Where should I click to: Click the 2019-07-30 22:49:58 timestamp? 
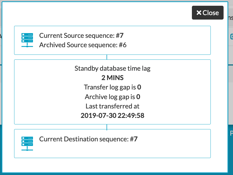pyautogui.click(x=112, y=116)
